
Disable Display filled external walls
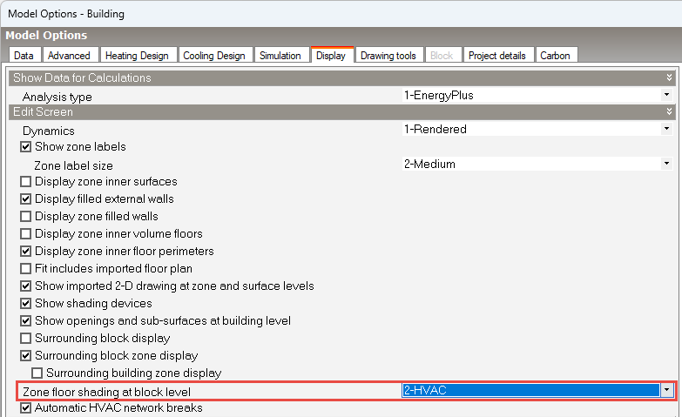pos(26,199)
